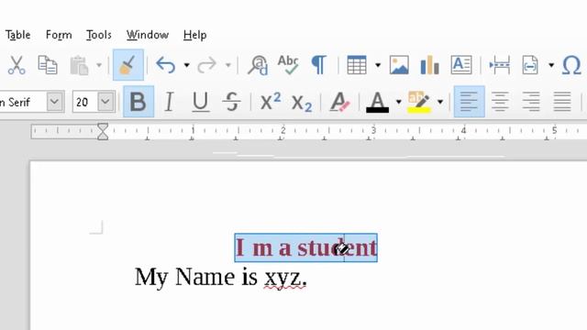The width and height of the screenshot is (587, 330).
Task: Open the Redo history dropdown arrow
Action: click(x=228, y=65)
